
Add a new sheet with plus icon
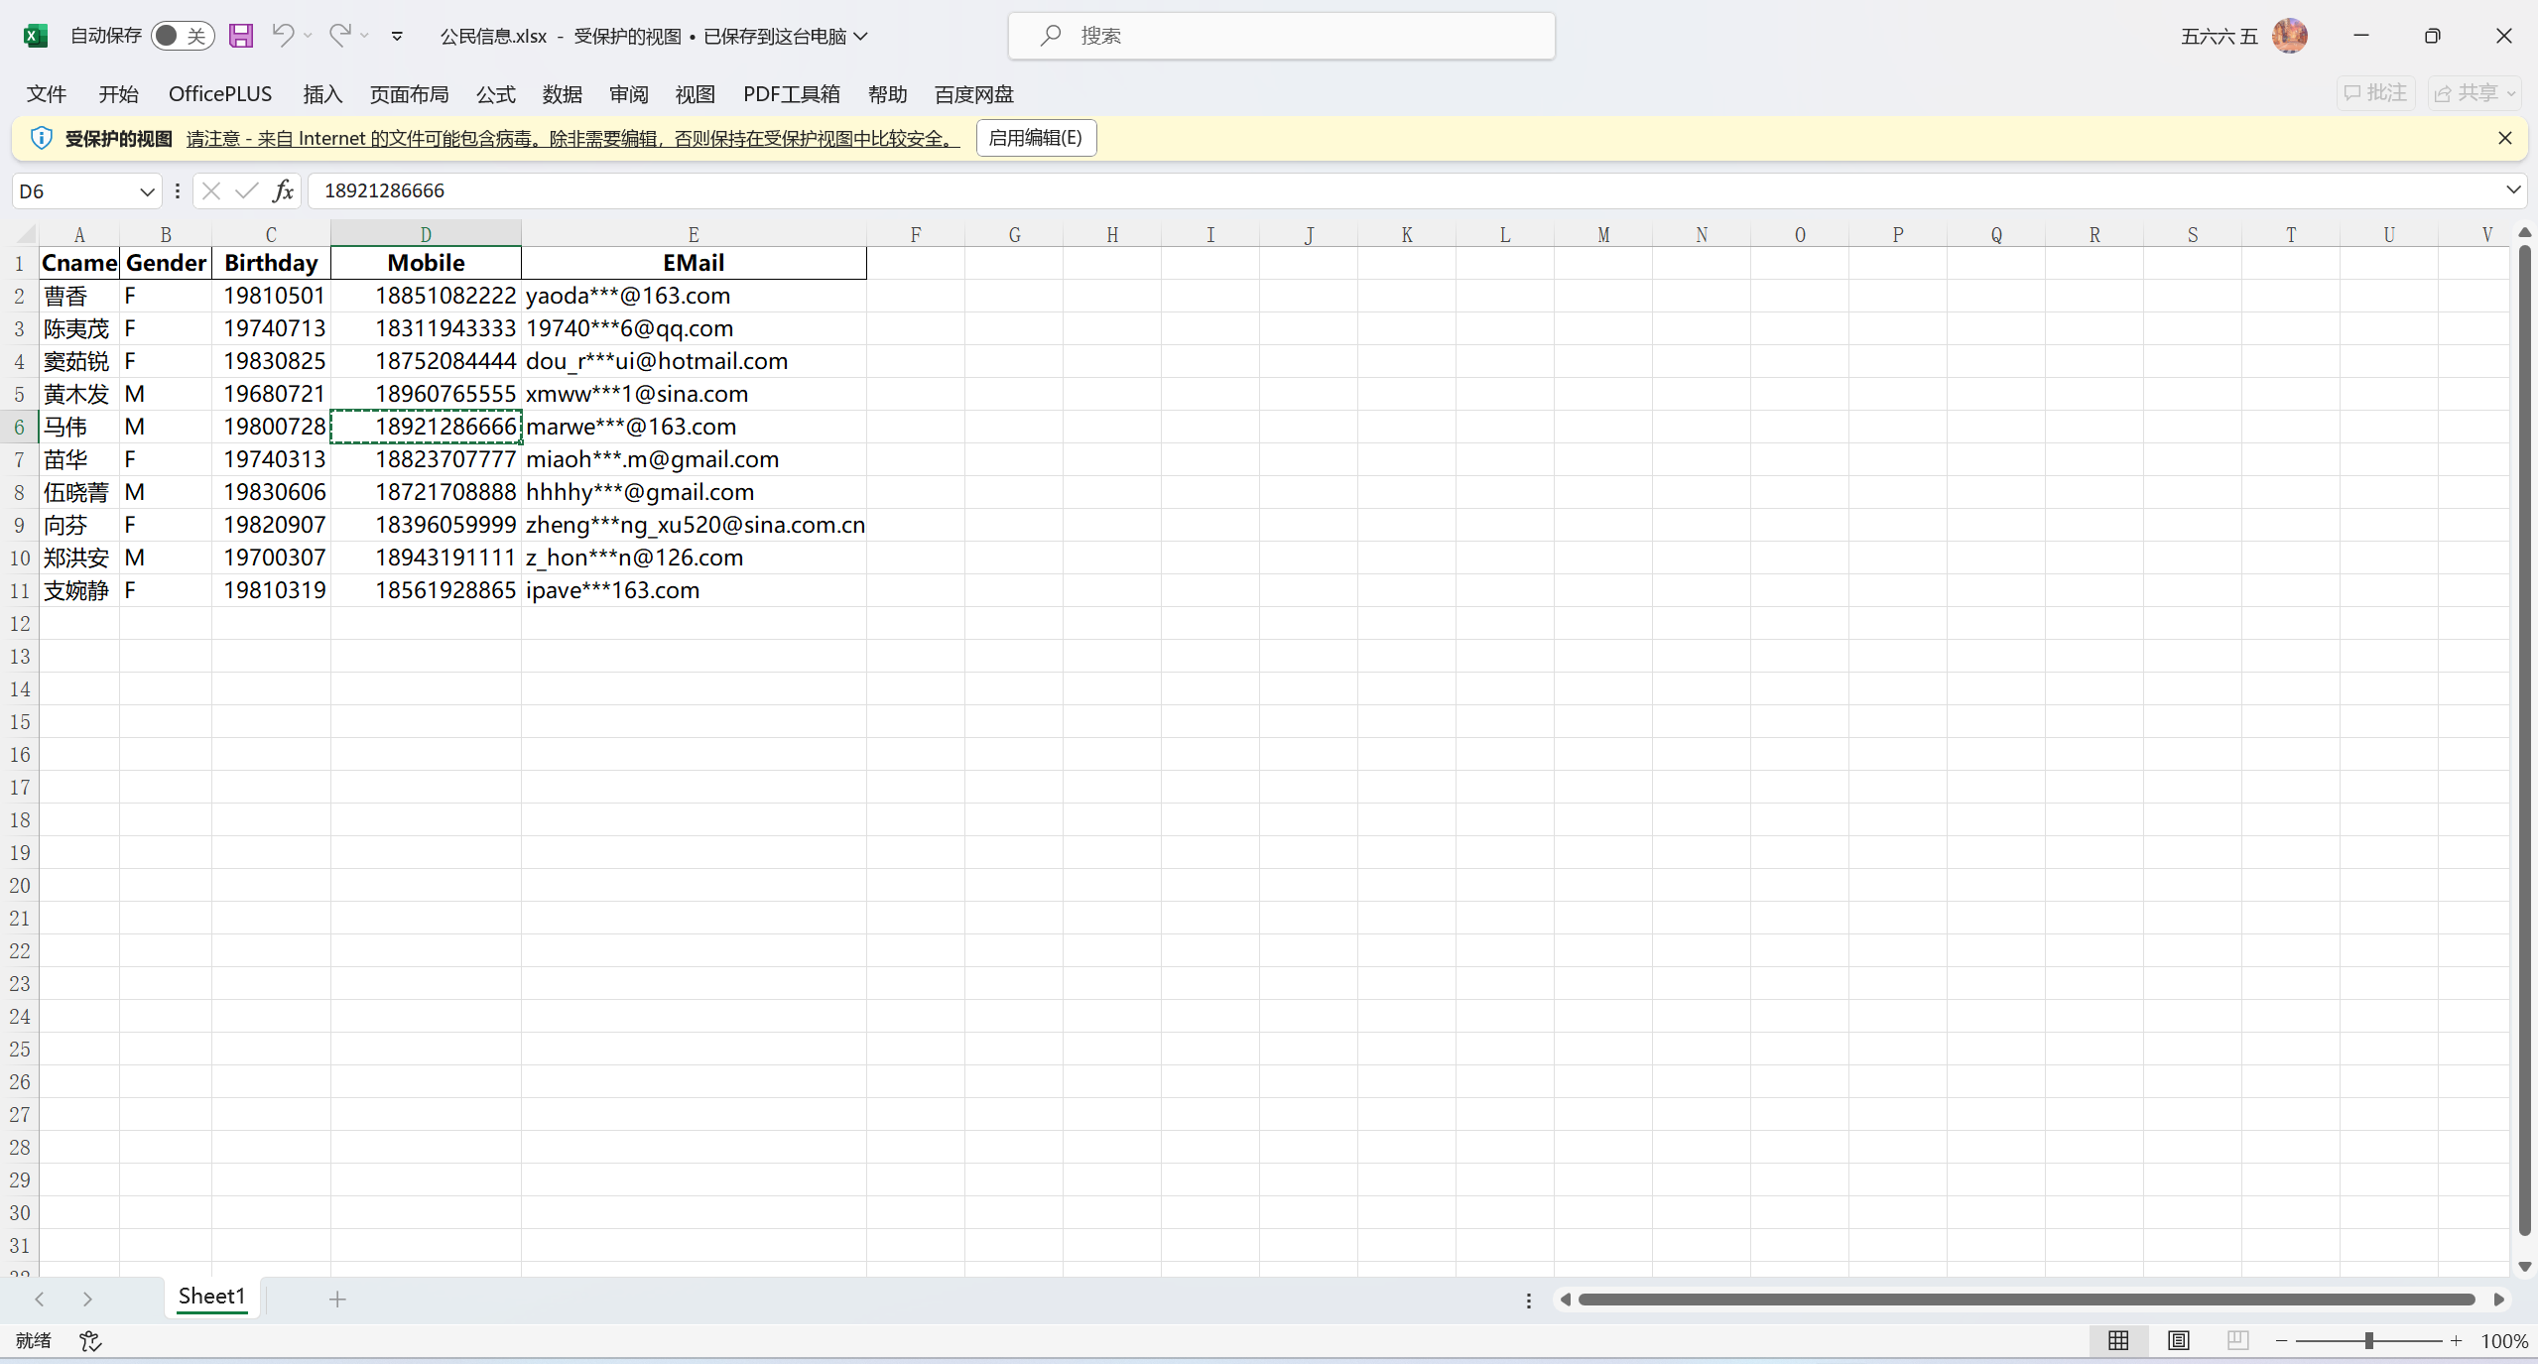coord(337,1299)
